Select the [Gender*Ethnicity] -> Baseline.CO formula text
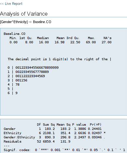This screenshot has height=153, width=127. pos(25,22)
